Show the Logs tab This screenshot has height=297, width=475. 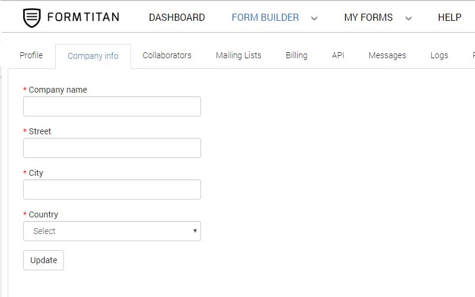click(439, 55)
